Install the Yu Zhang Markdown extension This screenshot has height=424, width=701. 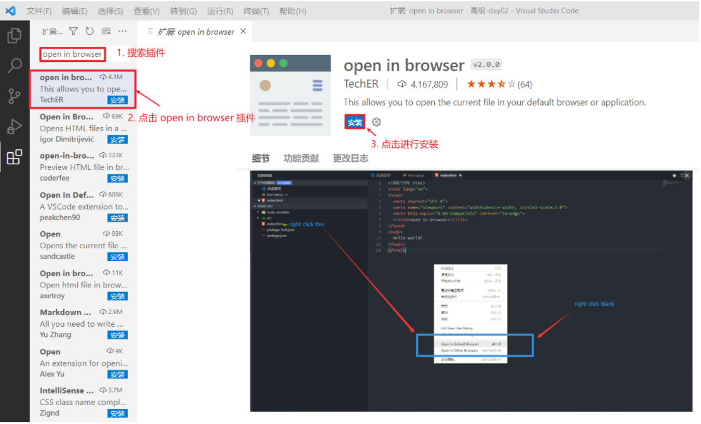tap(118, 335)
